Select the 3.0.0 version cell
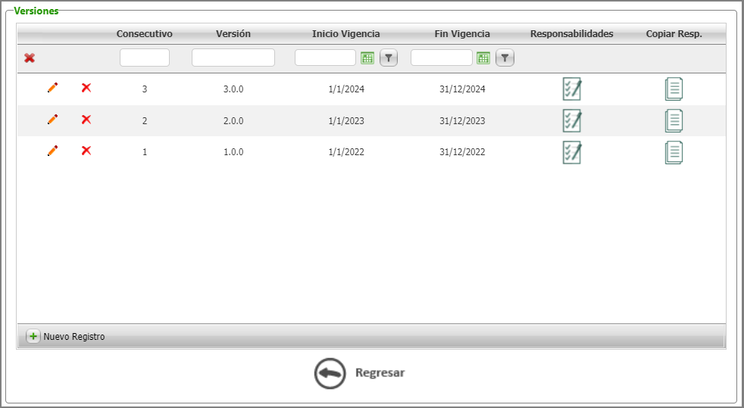744x408 pixels. pos(233,89)
